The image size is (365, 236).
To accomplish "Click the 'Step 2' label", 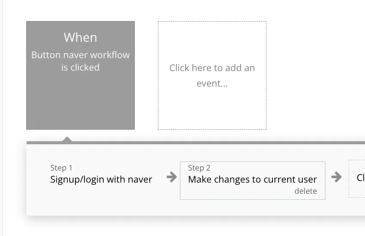I will (x=199, y=168).
